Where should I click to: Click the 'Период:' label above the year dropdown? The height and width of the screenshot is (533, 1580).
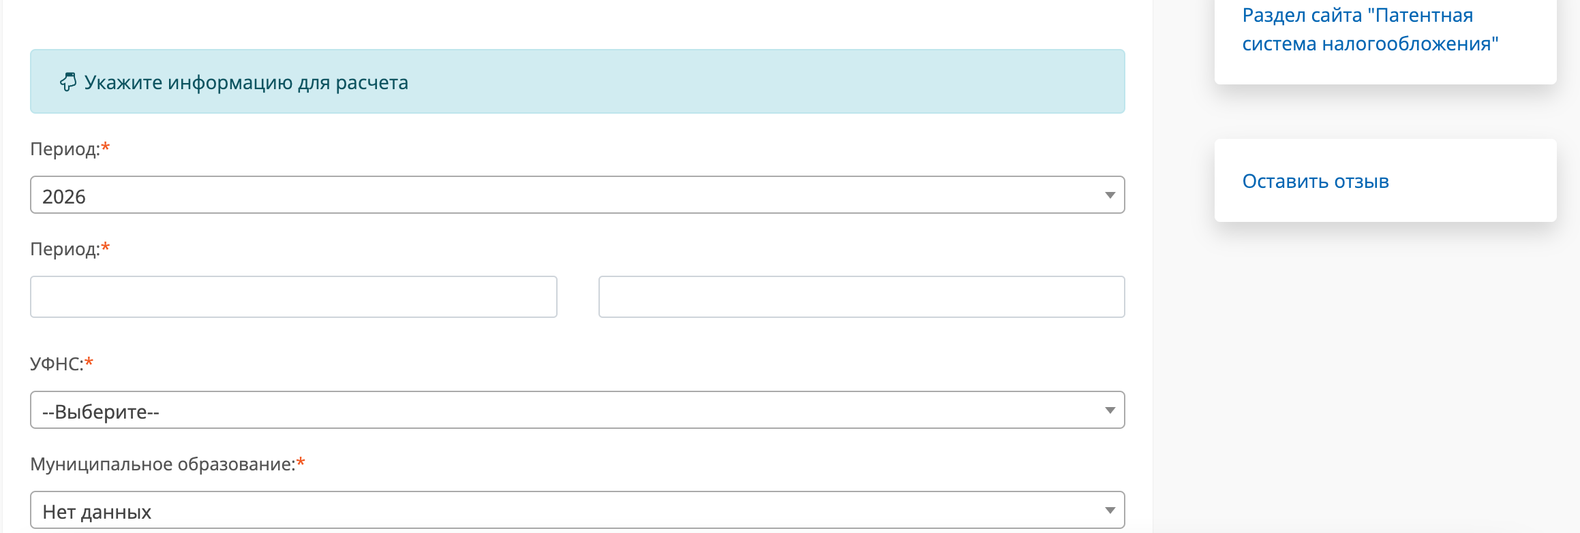65,149
